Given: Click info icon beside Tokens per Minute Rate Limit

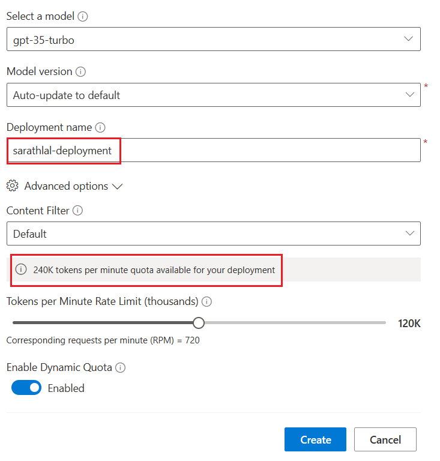Looking at the screenshot, I should 206,302.
